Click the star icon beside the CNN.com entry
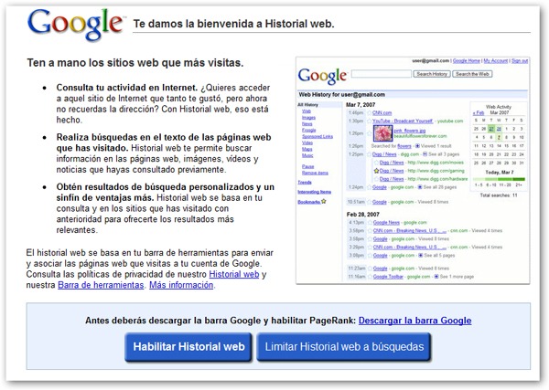Image resolution: width=549 pixels, height=390 pixels. (369, 113)
